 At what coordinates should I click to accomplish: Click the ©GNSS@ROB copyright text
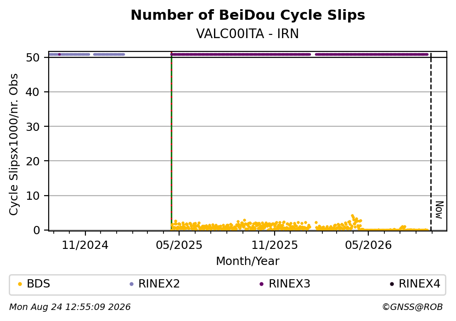click(412, 307)
